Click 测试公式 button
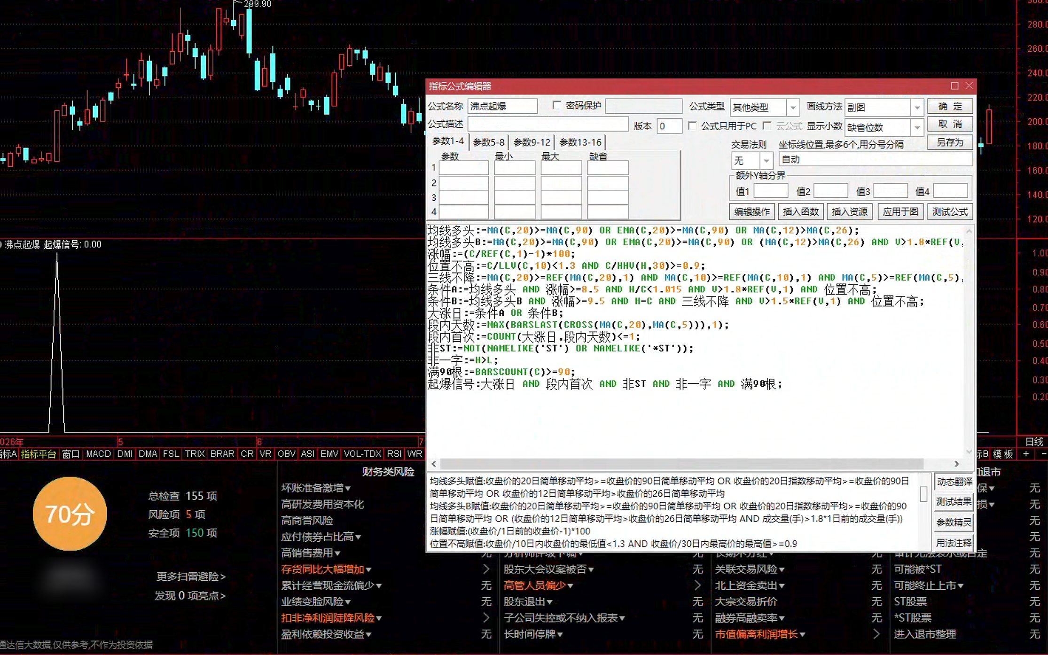The width and height of the screenshot is (1048, 655). (950, 211)
